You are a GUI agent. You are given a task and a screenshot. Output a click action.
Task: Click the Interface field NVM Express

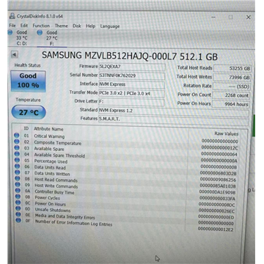[x=131, y=84]
